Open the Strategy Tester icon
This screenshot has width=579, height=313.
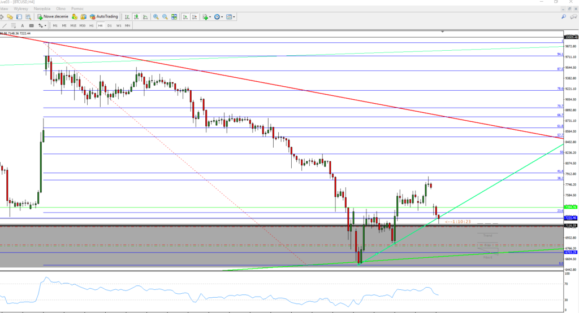click(x=28, y=16)
